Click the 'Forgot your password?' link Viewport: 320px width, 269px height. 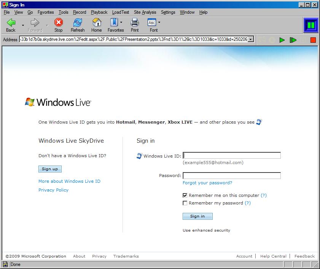click(207, 183)
